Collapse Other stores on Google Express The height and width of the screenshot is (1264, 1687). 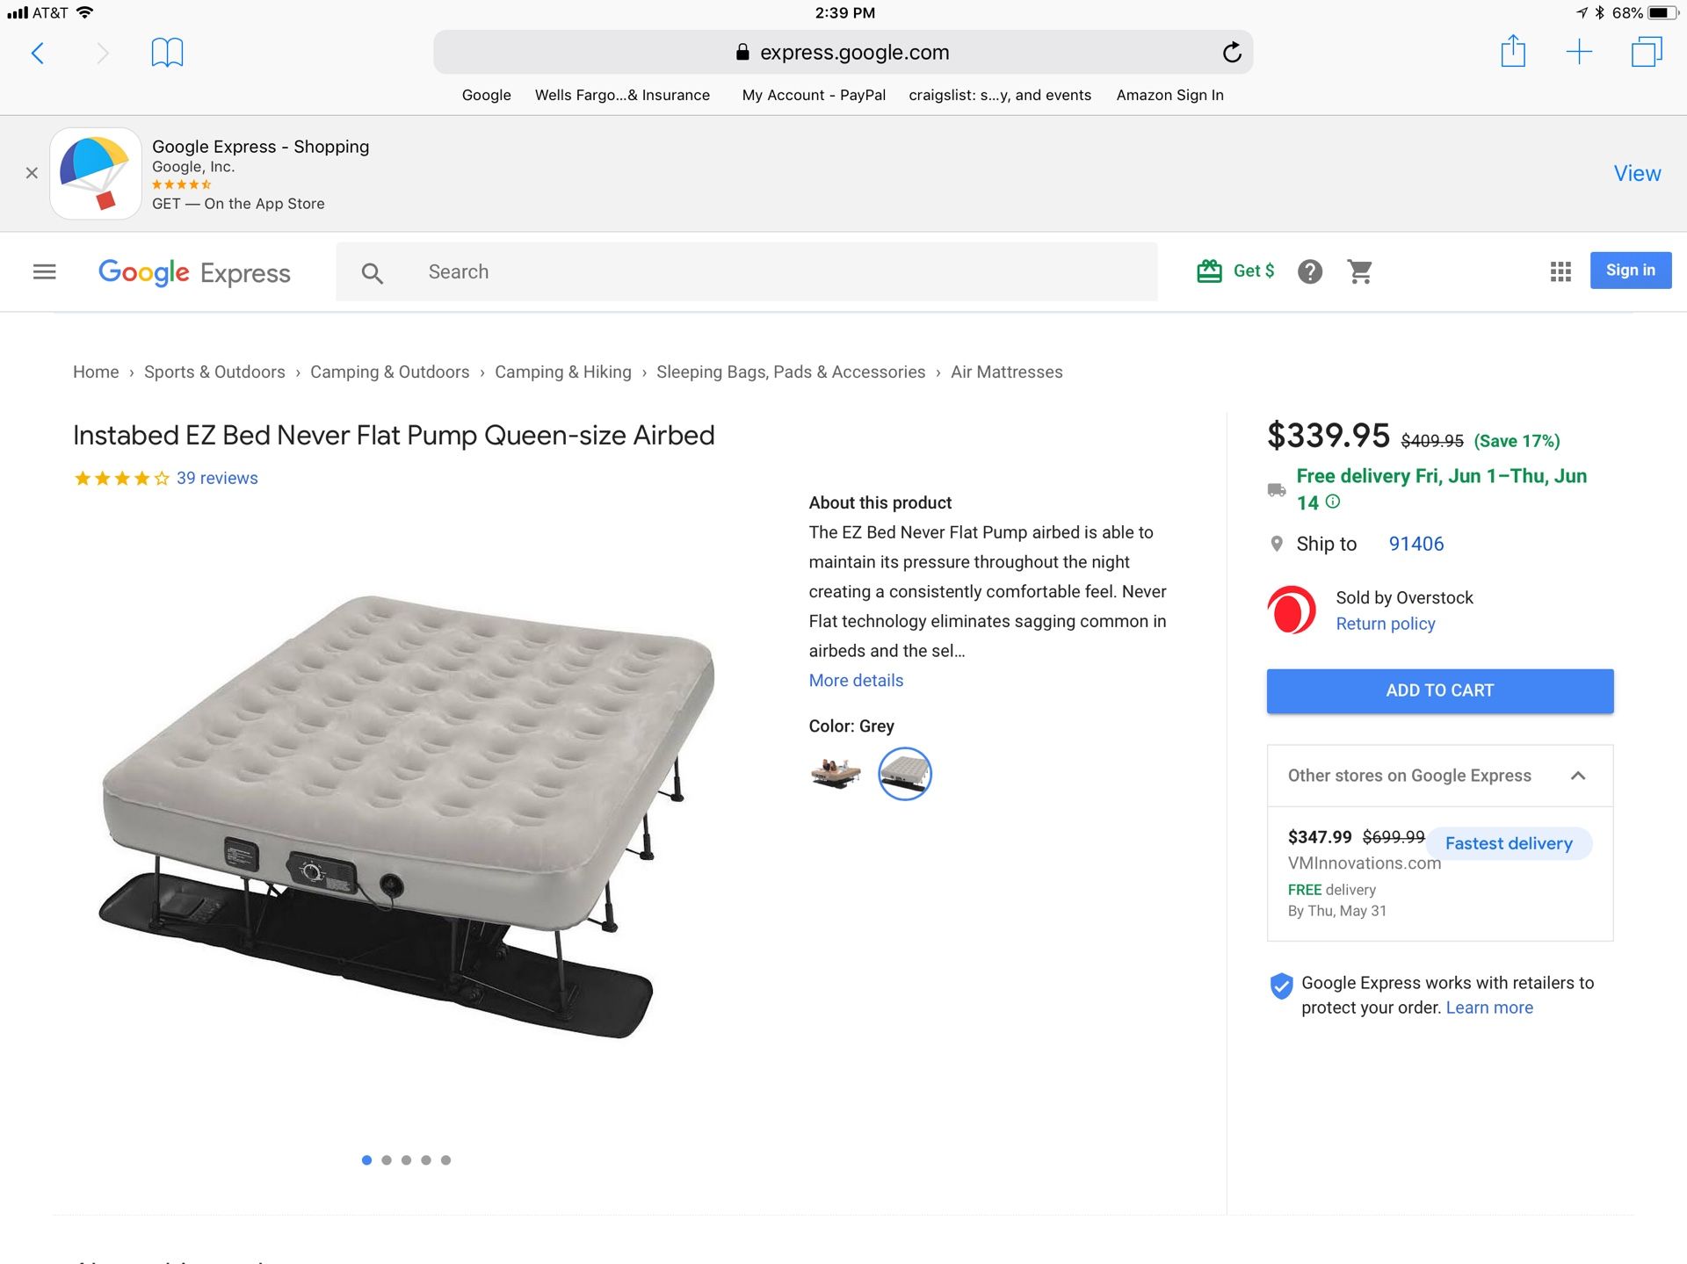(x=1578, y=776)
